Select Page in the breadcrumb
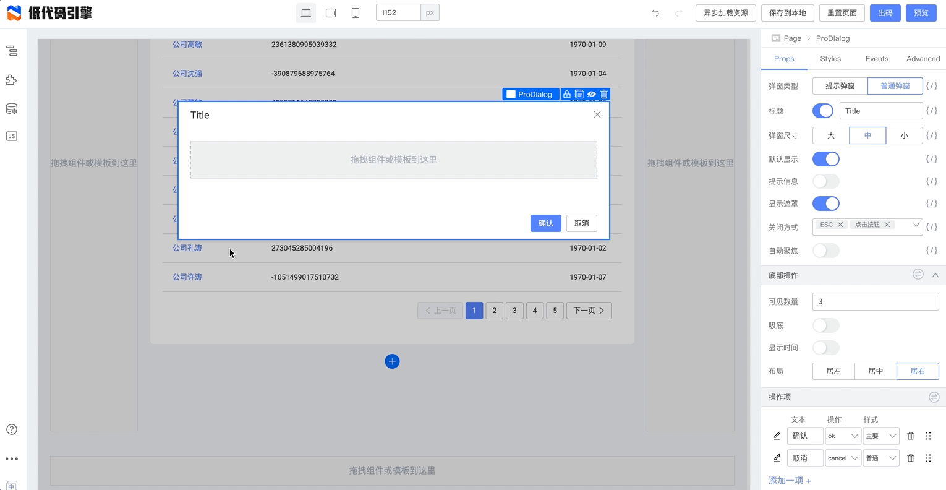This screenshot has width=946, height=490. click(x=792, y=38)
